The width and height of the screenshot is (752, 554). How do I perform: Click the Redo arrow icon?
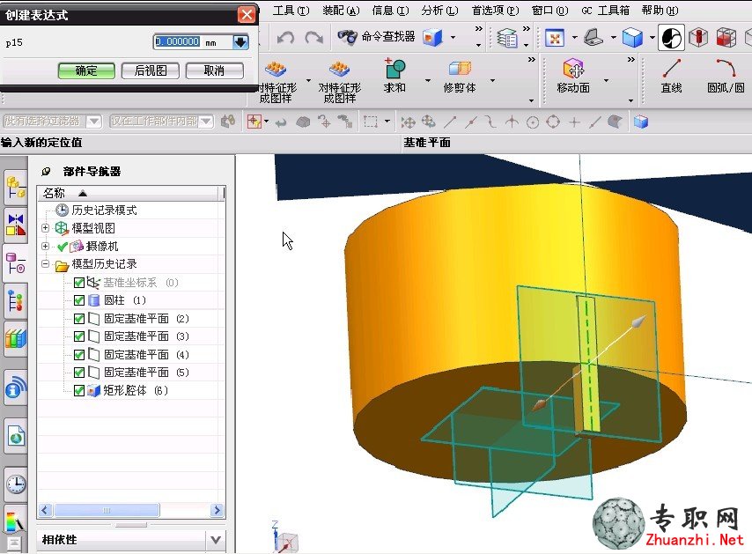click(x=314, y=37)
